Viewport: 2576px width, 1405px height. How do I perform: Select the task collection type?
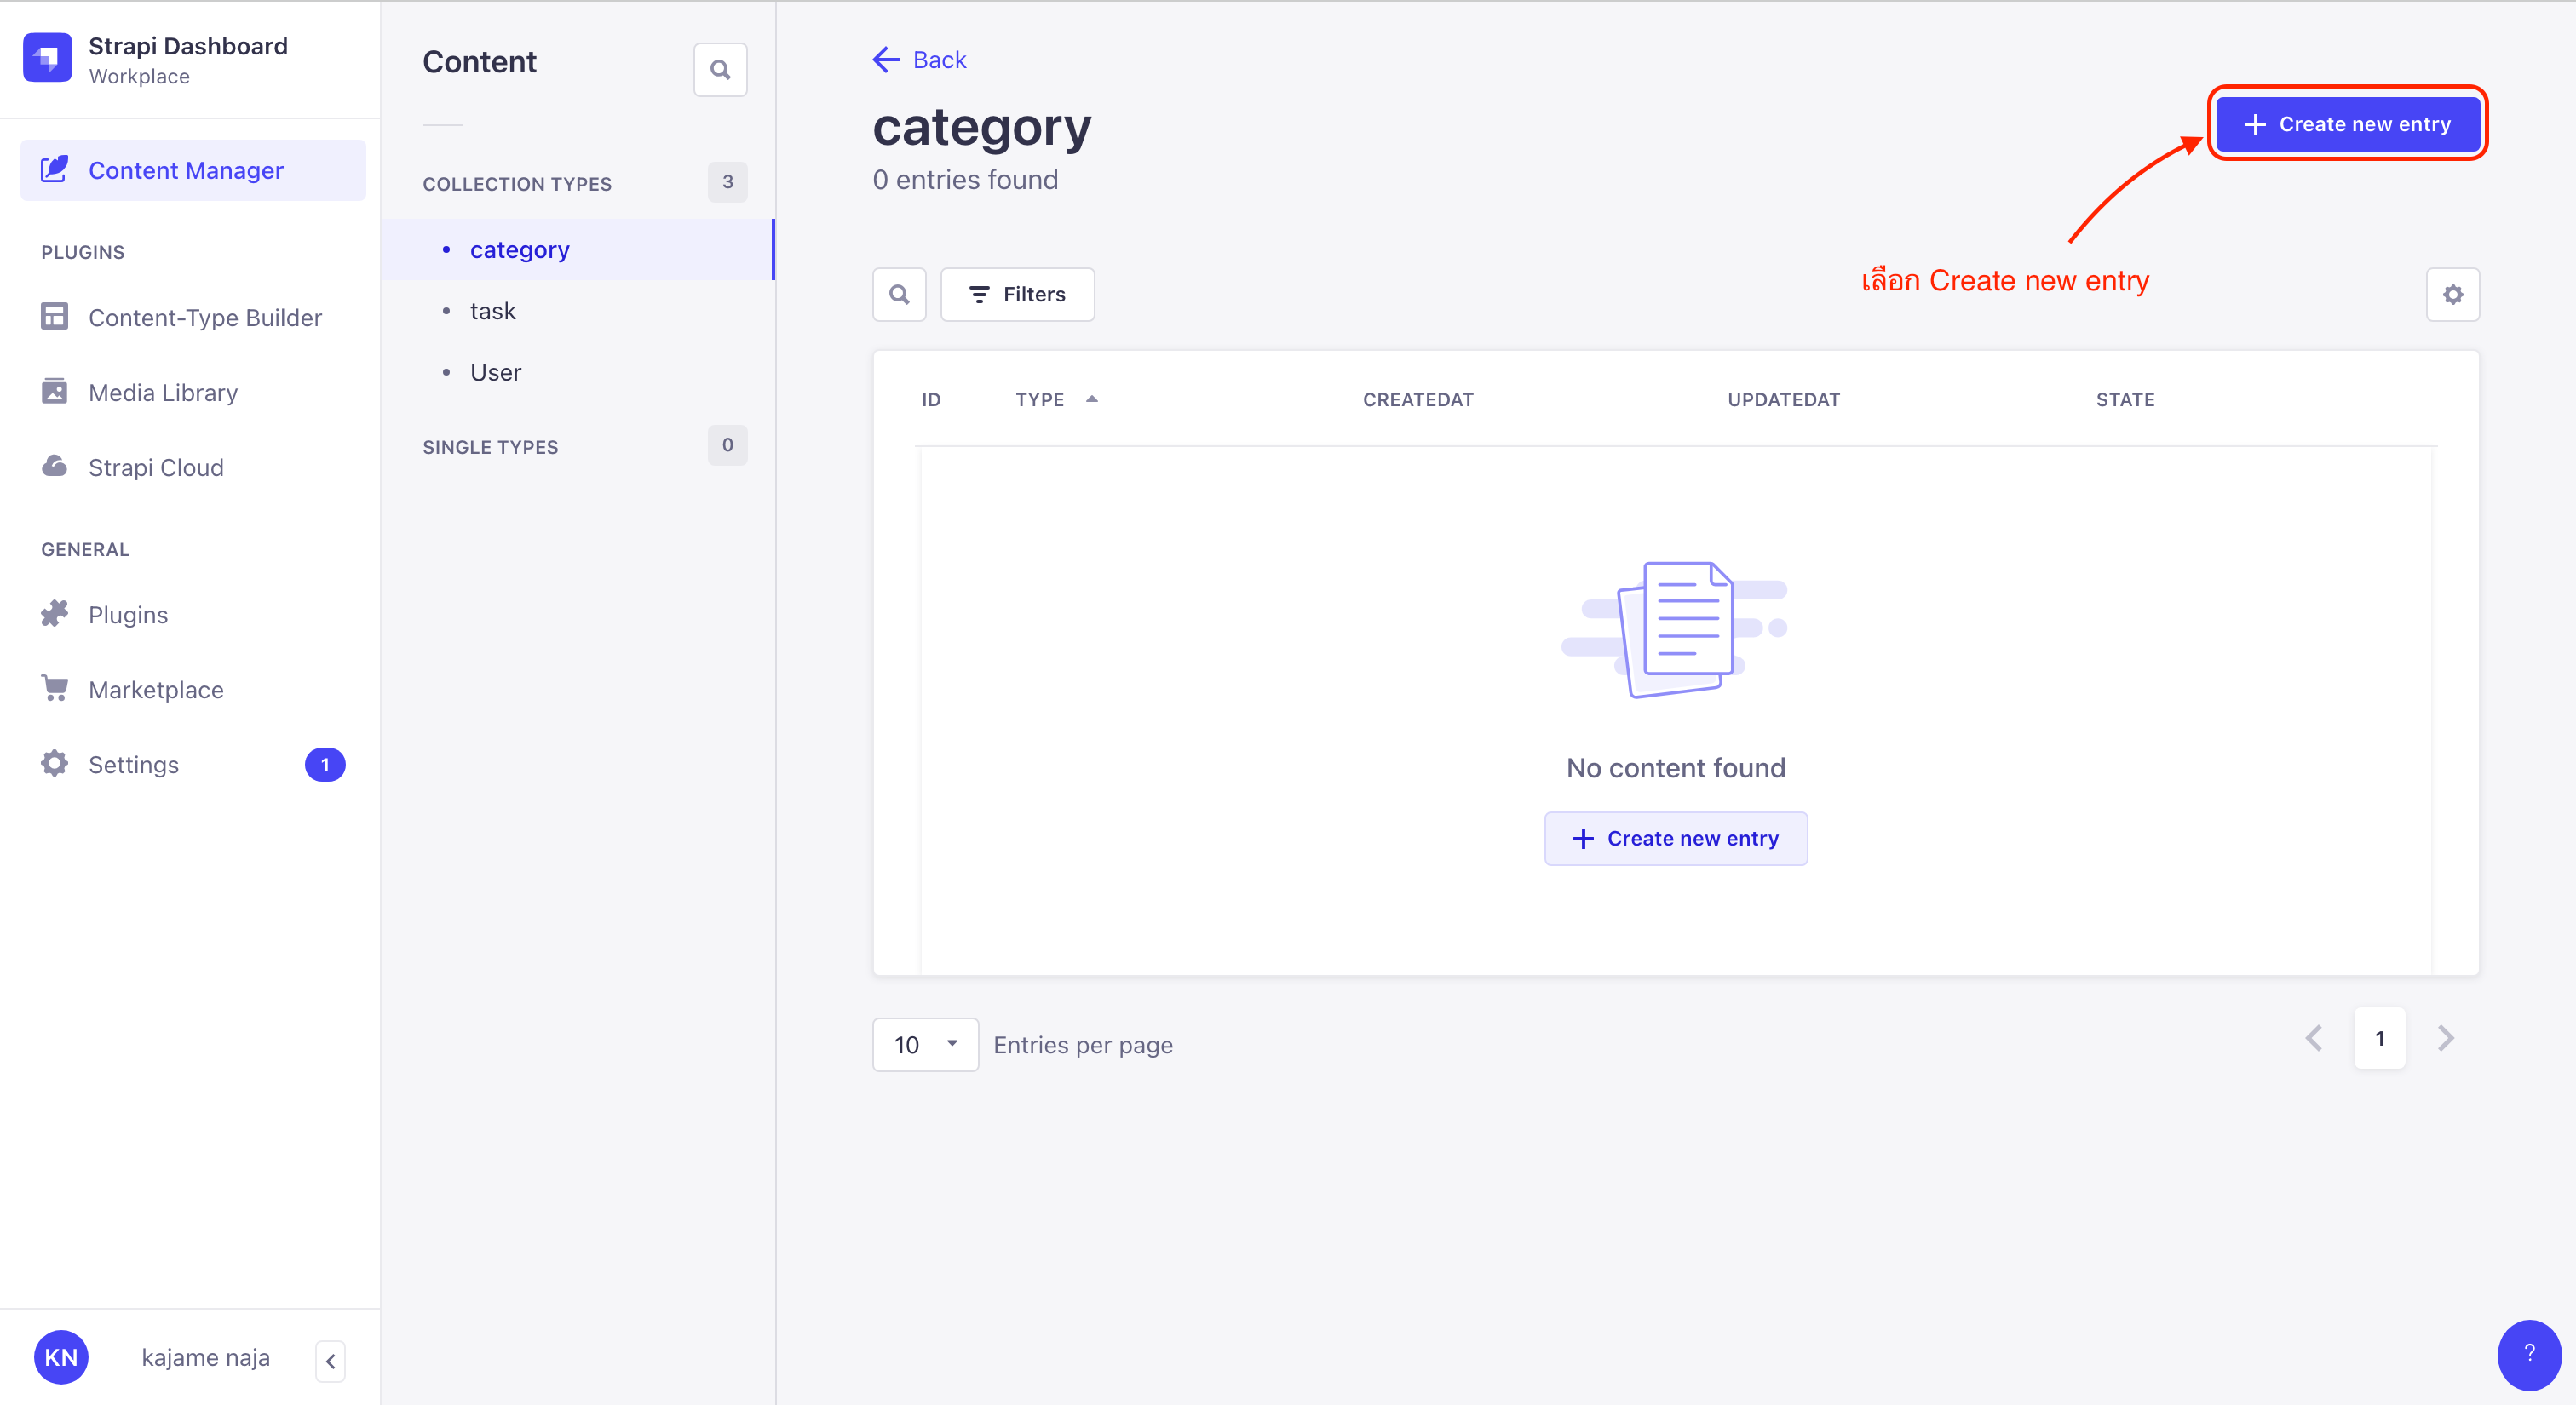coord(493,310)
